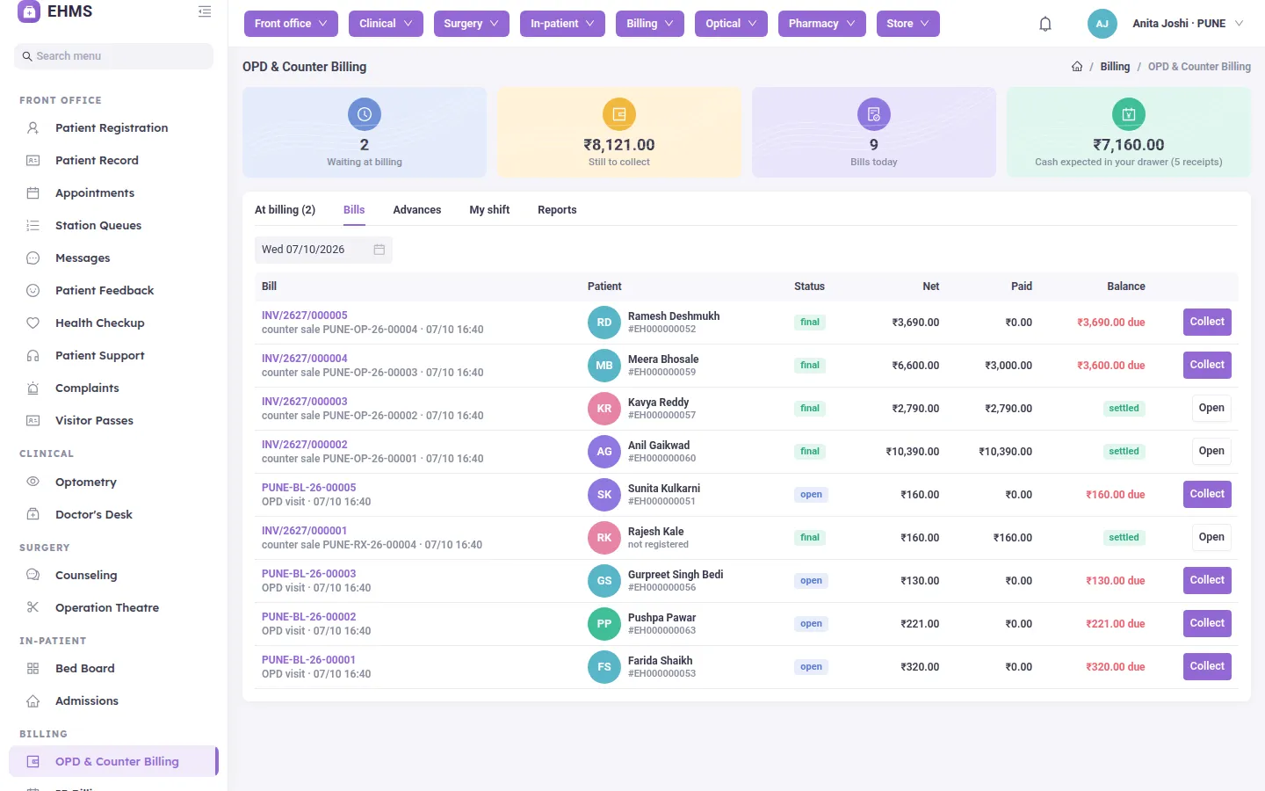Click Gurpreet Singh Bedi avatar

tap(604, 581)
